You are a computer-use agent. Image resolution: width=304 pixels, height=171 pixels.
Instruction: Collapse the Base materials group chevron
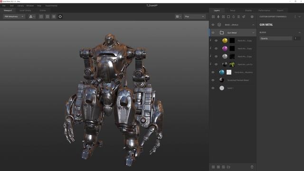click(253, 25)
